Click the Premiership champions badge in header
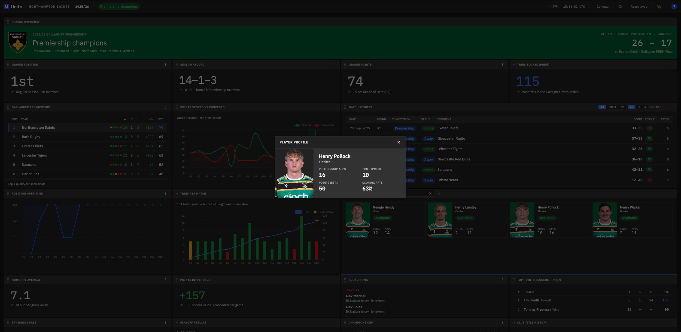The width and height of the screenshot is (681, 332). [x=119, y=7]
